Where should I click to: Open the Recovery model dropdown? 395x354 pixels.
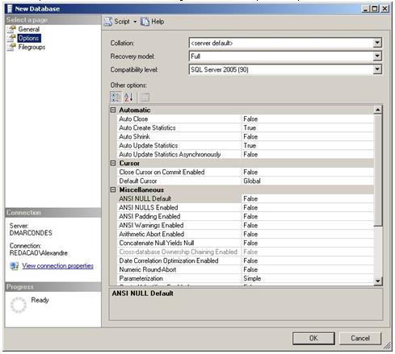coord(377,56)
